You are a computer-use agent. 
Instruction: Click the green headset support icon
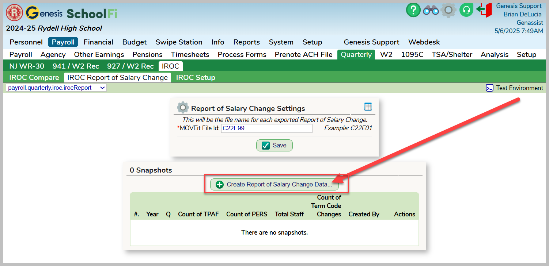466,10
